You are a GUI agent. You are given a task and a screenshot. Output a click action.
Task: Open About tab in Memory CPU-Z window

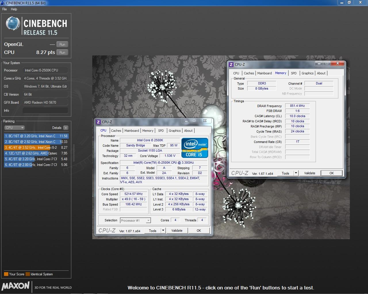321,73
